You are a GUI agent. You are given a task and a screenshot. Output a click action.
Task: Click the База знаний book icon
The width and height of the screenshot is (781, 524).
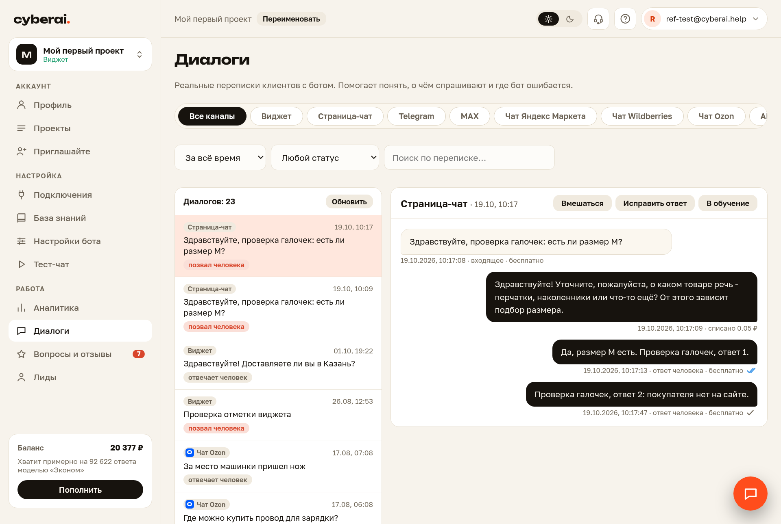[x=22, y=218]
